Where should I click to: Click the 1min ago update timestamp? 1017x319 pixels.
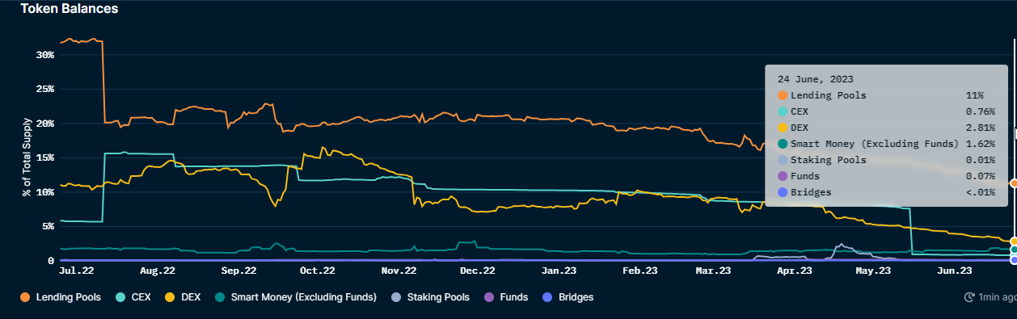point(998,297)
